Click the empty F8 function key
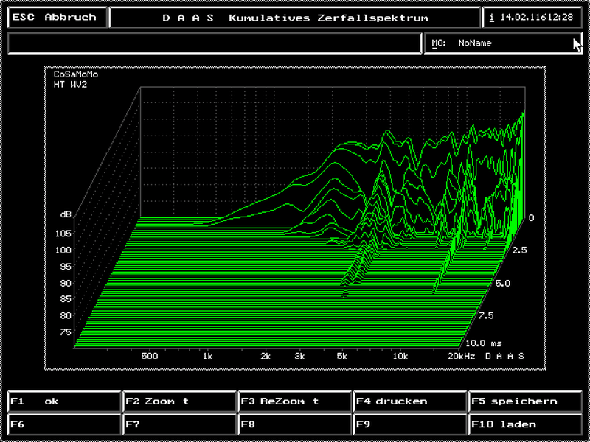This screenshot has width=590, height=442. (x=295, y=424)
